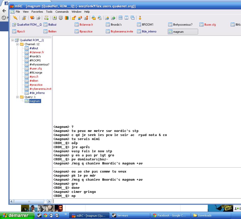Image resolution: width=241 pixels, height=219 pixels.
Task: Open the Favorites heart icon
Action: 32,18
